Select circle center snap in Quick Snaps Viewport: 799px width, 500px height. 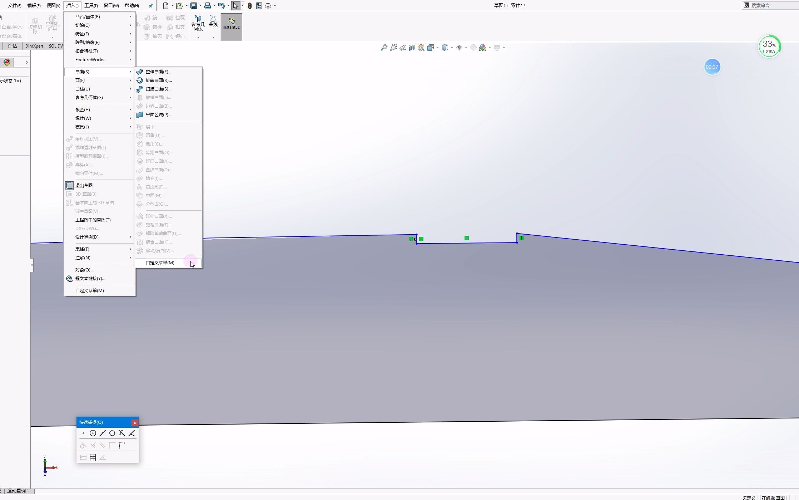93,433
